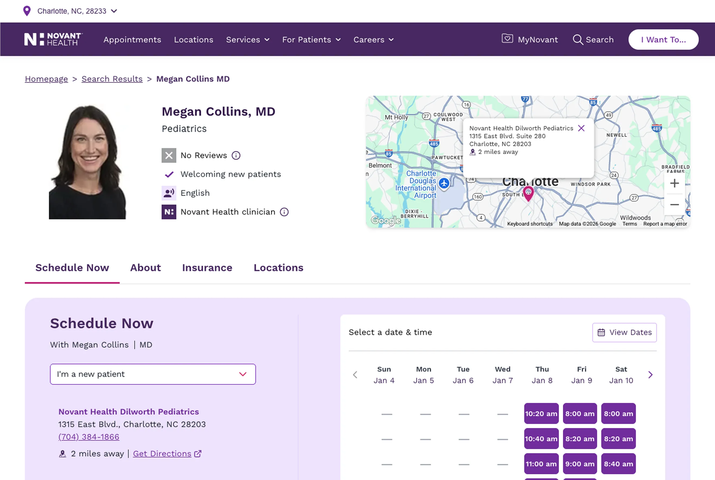Image resolution: width=715 pixels, height=480 pixels.
Task: Click the external link icon next to Get Directions
Action: click(x=198, y=454)
